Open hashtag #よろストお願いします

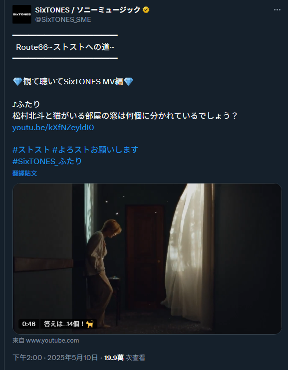click(95, 150)
